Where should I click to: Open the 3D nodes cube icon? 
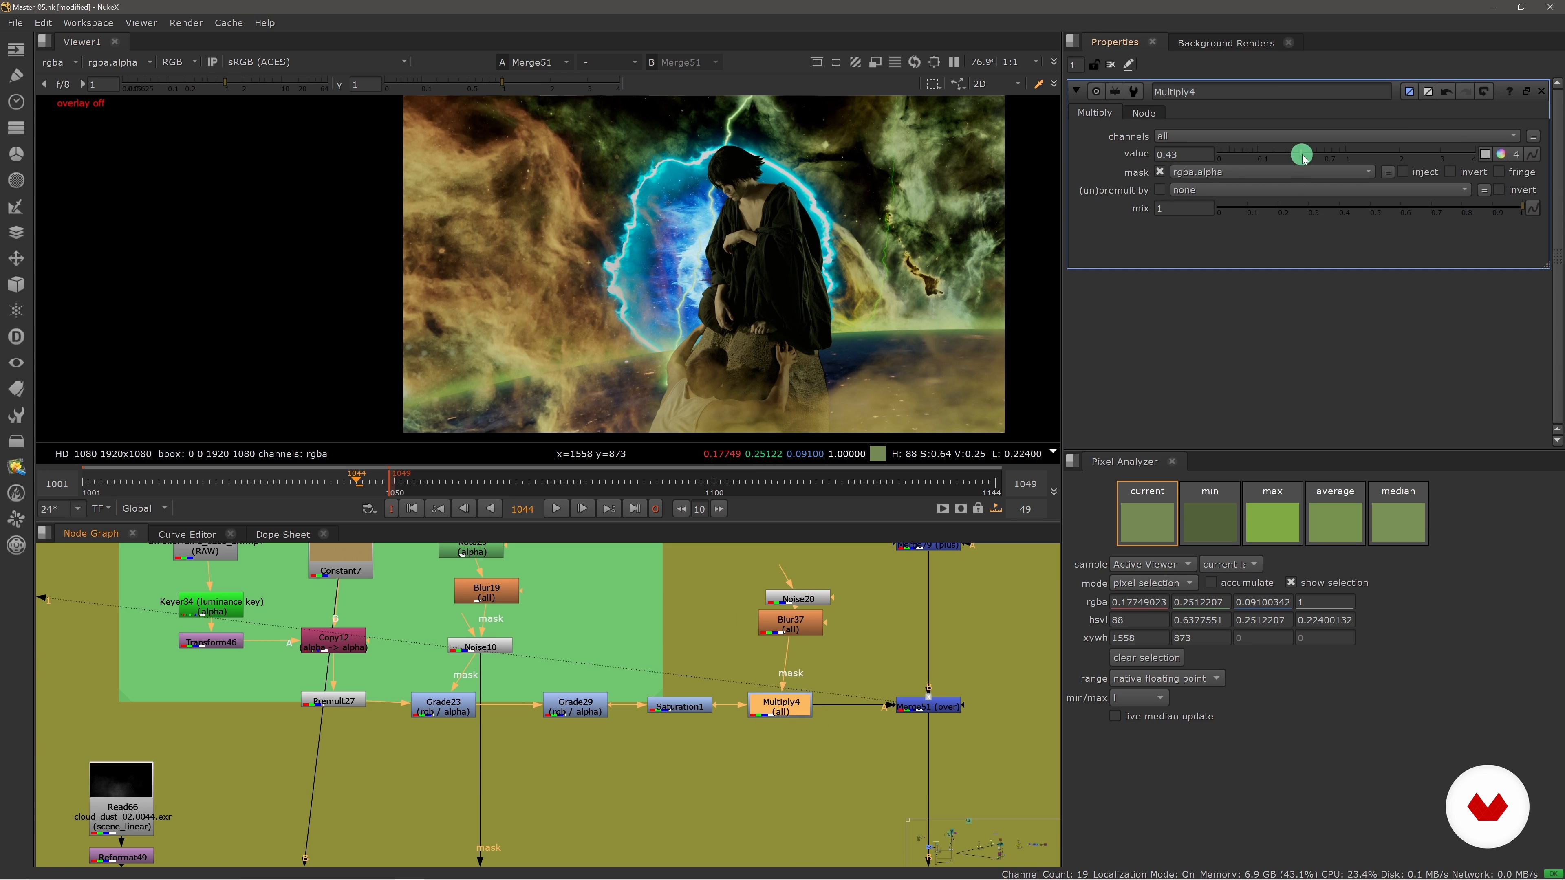point(16,284)
